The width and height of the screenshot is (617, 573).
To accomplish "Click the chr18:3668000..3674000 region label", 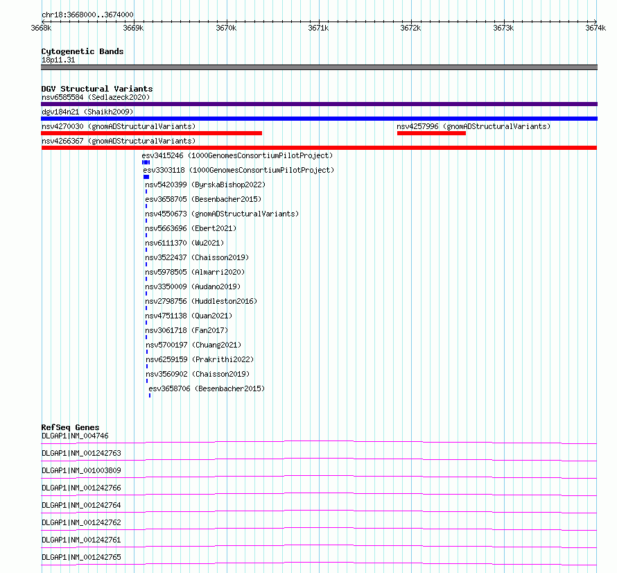I will coord(87,15).
